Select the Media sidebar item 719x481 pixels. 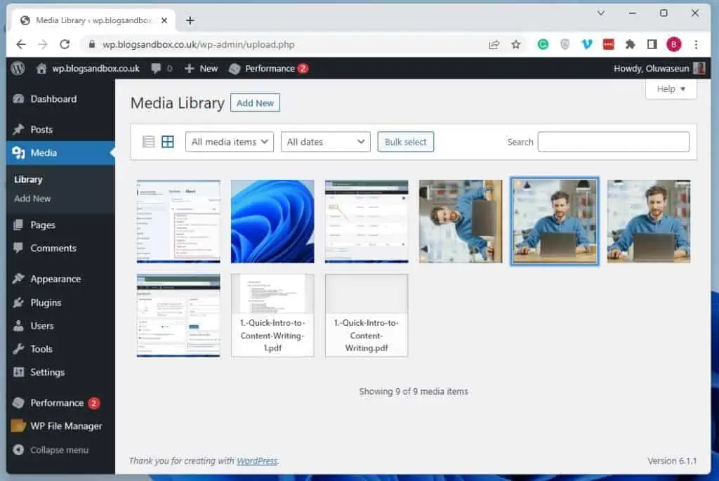click(60, 152)
